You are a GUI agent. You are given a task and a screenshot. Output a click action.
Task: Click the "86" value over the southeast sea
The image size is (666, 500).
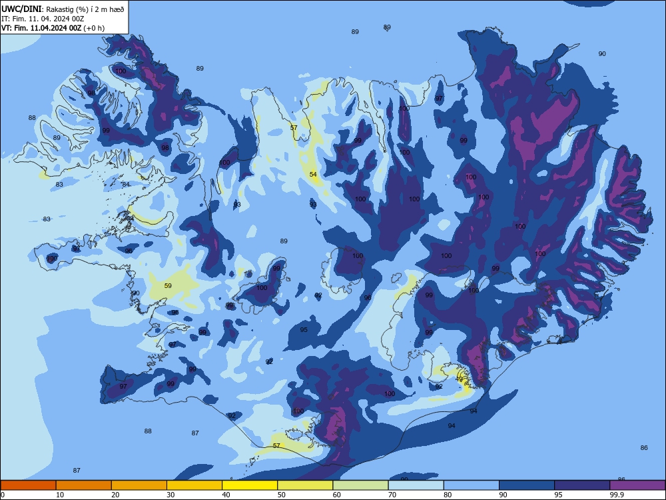644,448
